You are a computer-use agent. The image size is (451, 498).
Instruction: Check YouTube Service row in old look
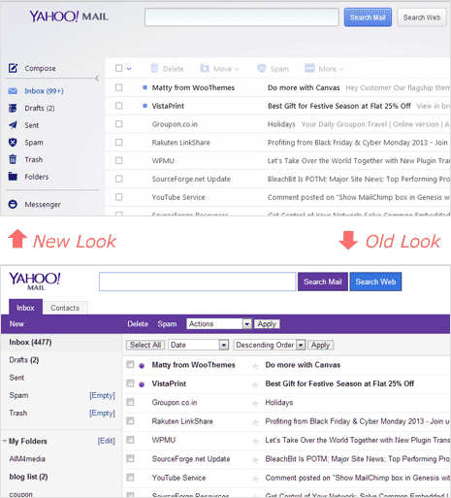tap(130, 477)
